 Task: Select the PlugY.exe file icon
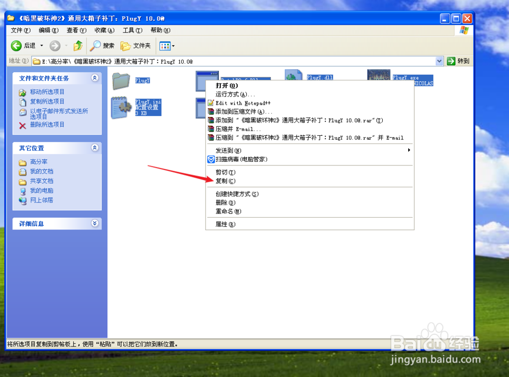coord(379,75)
